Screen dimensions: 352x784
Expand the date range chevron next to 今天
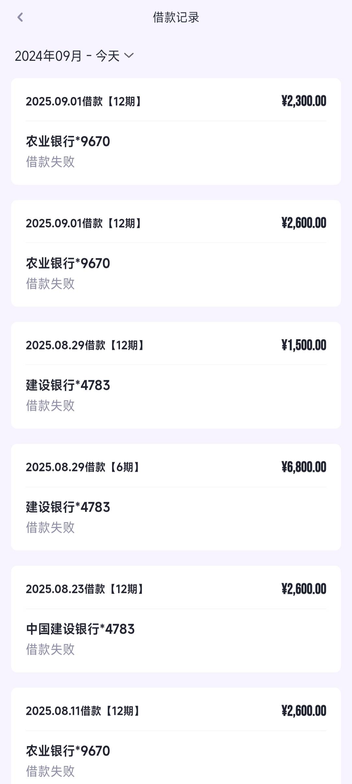[129, 56]
